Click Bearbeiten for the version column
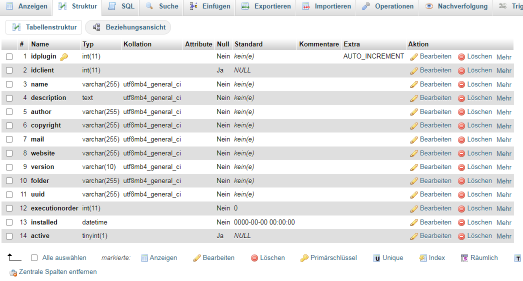523x281 pixels. [430, 167]
